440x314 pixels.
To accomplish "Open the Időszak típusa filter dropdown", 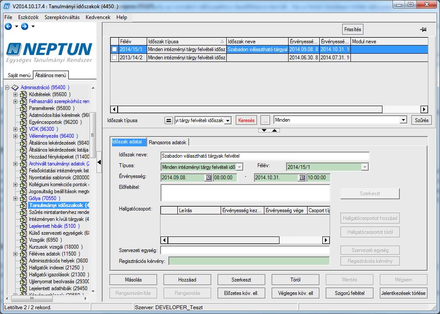I will point(228,121).
